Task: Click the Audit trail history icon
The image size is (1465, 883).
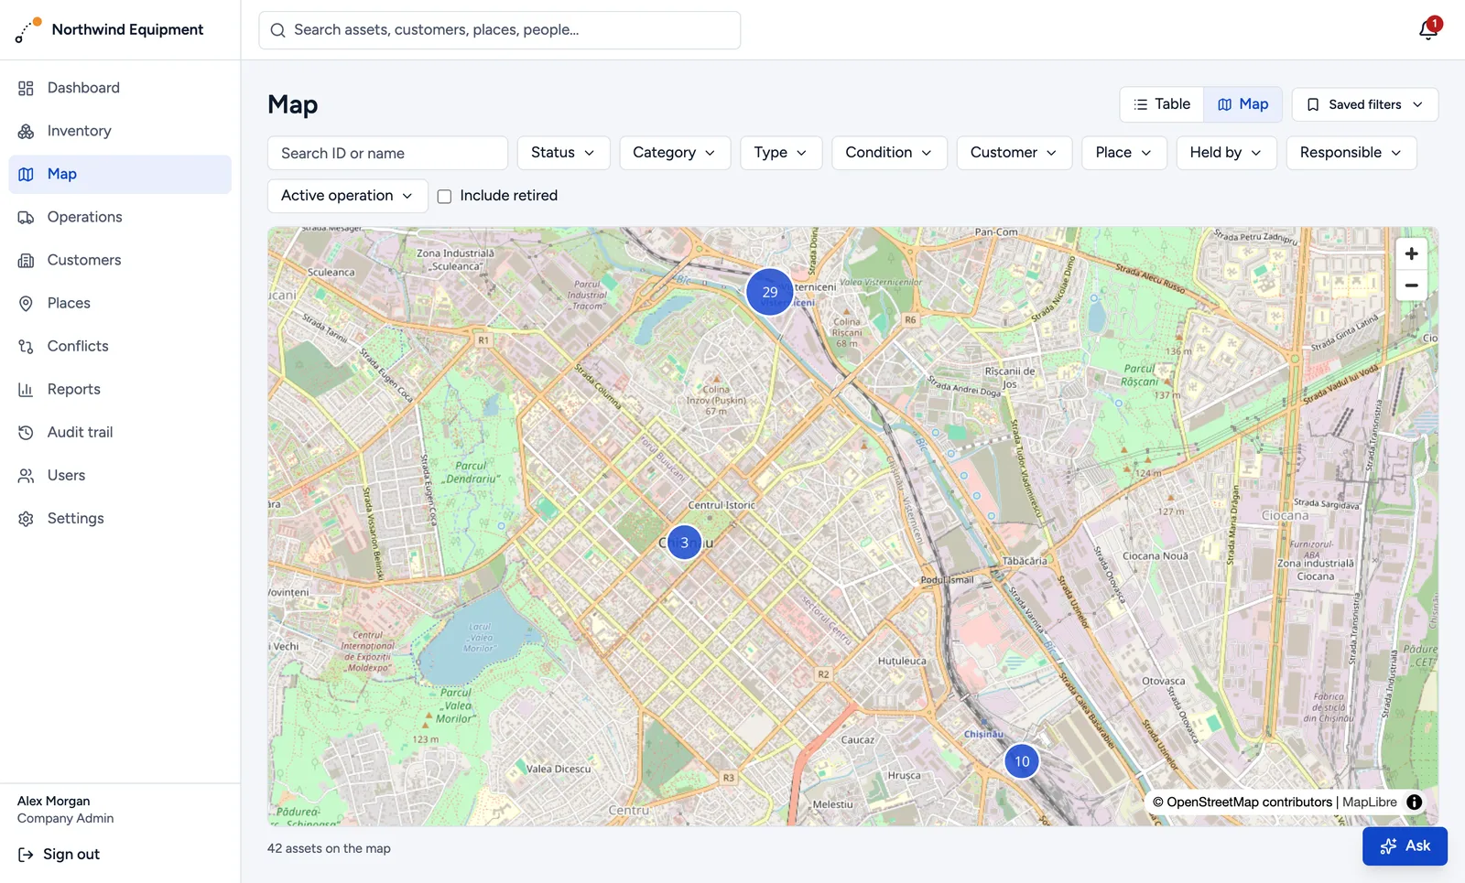Action: click(26, 432)
